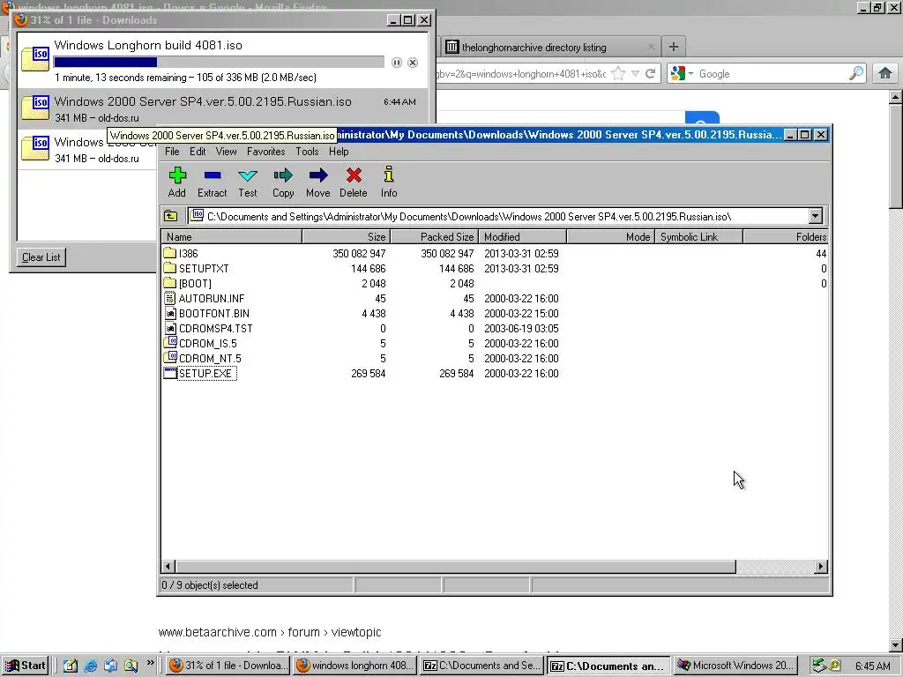Open the URL history dropdown arrow

635,74
